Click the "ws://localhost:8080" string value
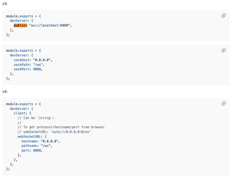This screenshot has height=178, width=232. coord(50,25)
